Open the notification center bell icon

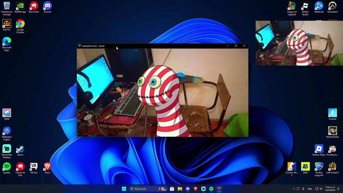[x=338, y=189]
